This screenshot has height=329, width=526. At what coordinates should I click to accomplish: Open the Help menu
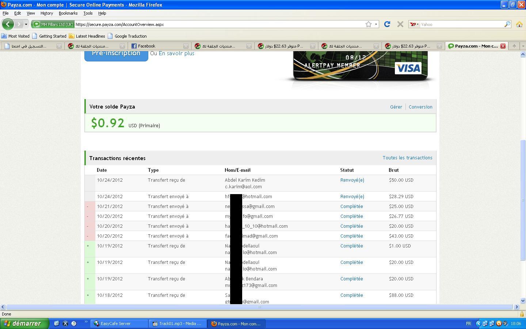pos(102,13)
